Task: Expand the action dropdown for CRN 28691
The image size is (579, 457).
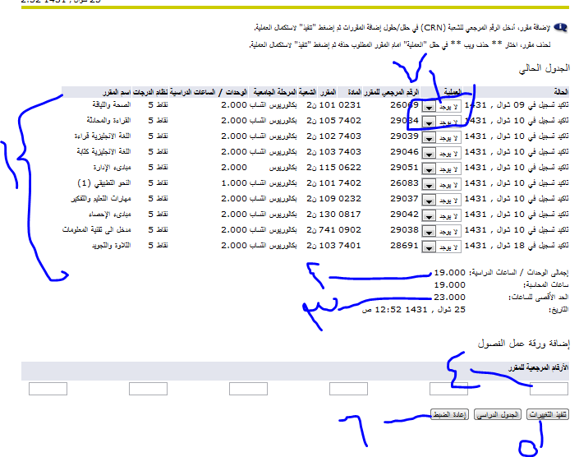Action: pos(441,247)
